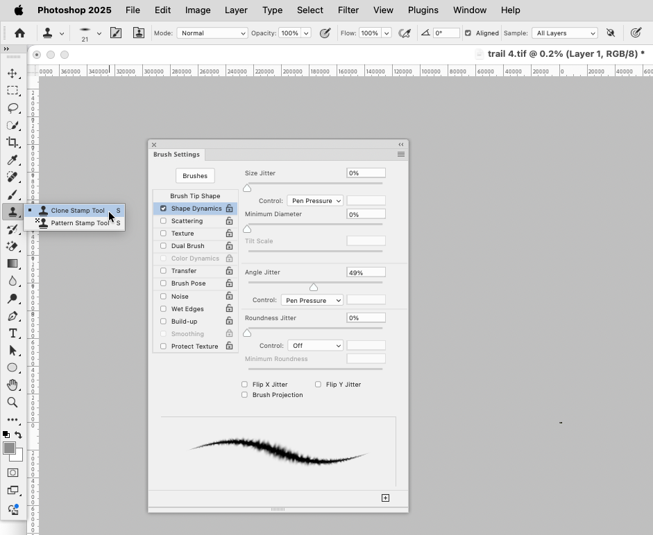Select the History Brush tool
This screenshot has height=535, width=653.
(x=12, y=229)
